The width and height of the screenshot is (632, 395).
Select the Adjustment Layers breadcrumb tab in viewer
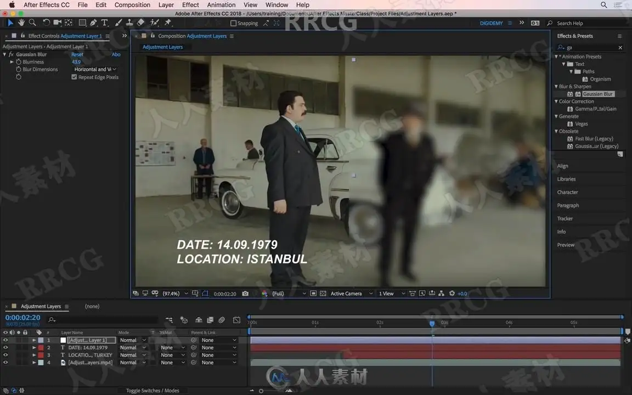pyautogui.click(x=162, y=47)
